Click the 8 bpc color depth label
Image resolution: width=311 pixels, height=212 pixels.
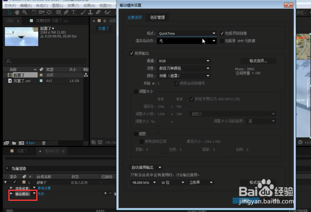point(31,143)
